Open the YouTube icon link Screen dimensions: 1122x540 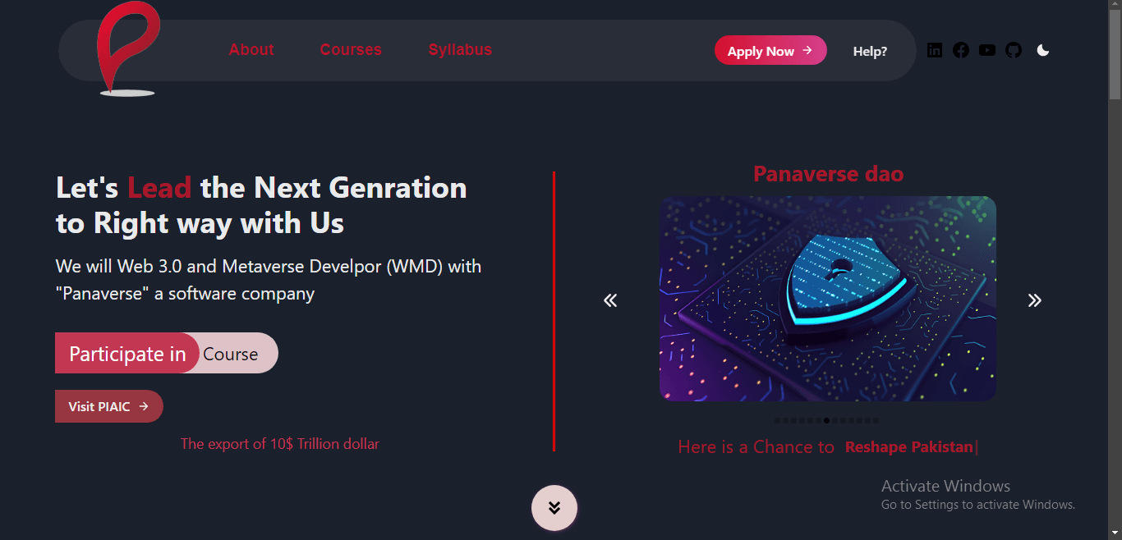coord(987,50)
